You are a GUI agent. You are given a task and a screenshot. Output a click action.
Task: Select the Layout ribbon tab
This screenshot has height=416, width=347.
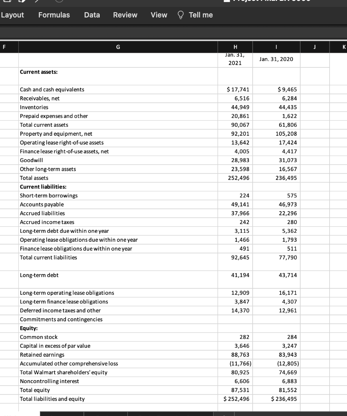click(x=13, y=15)
